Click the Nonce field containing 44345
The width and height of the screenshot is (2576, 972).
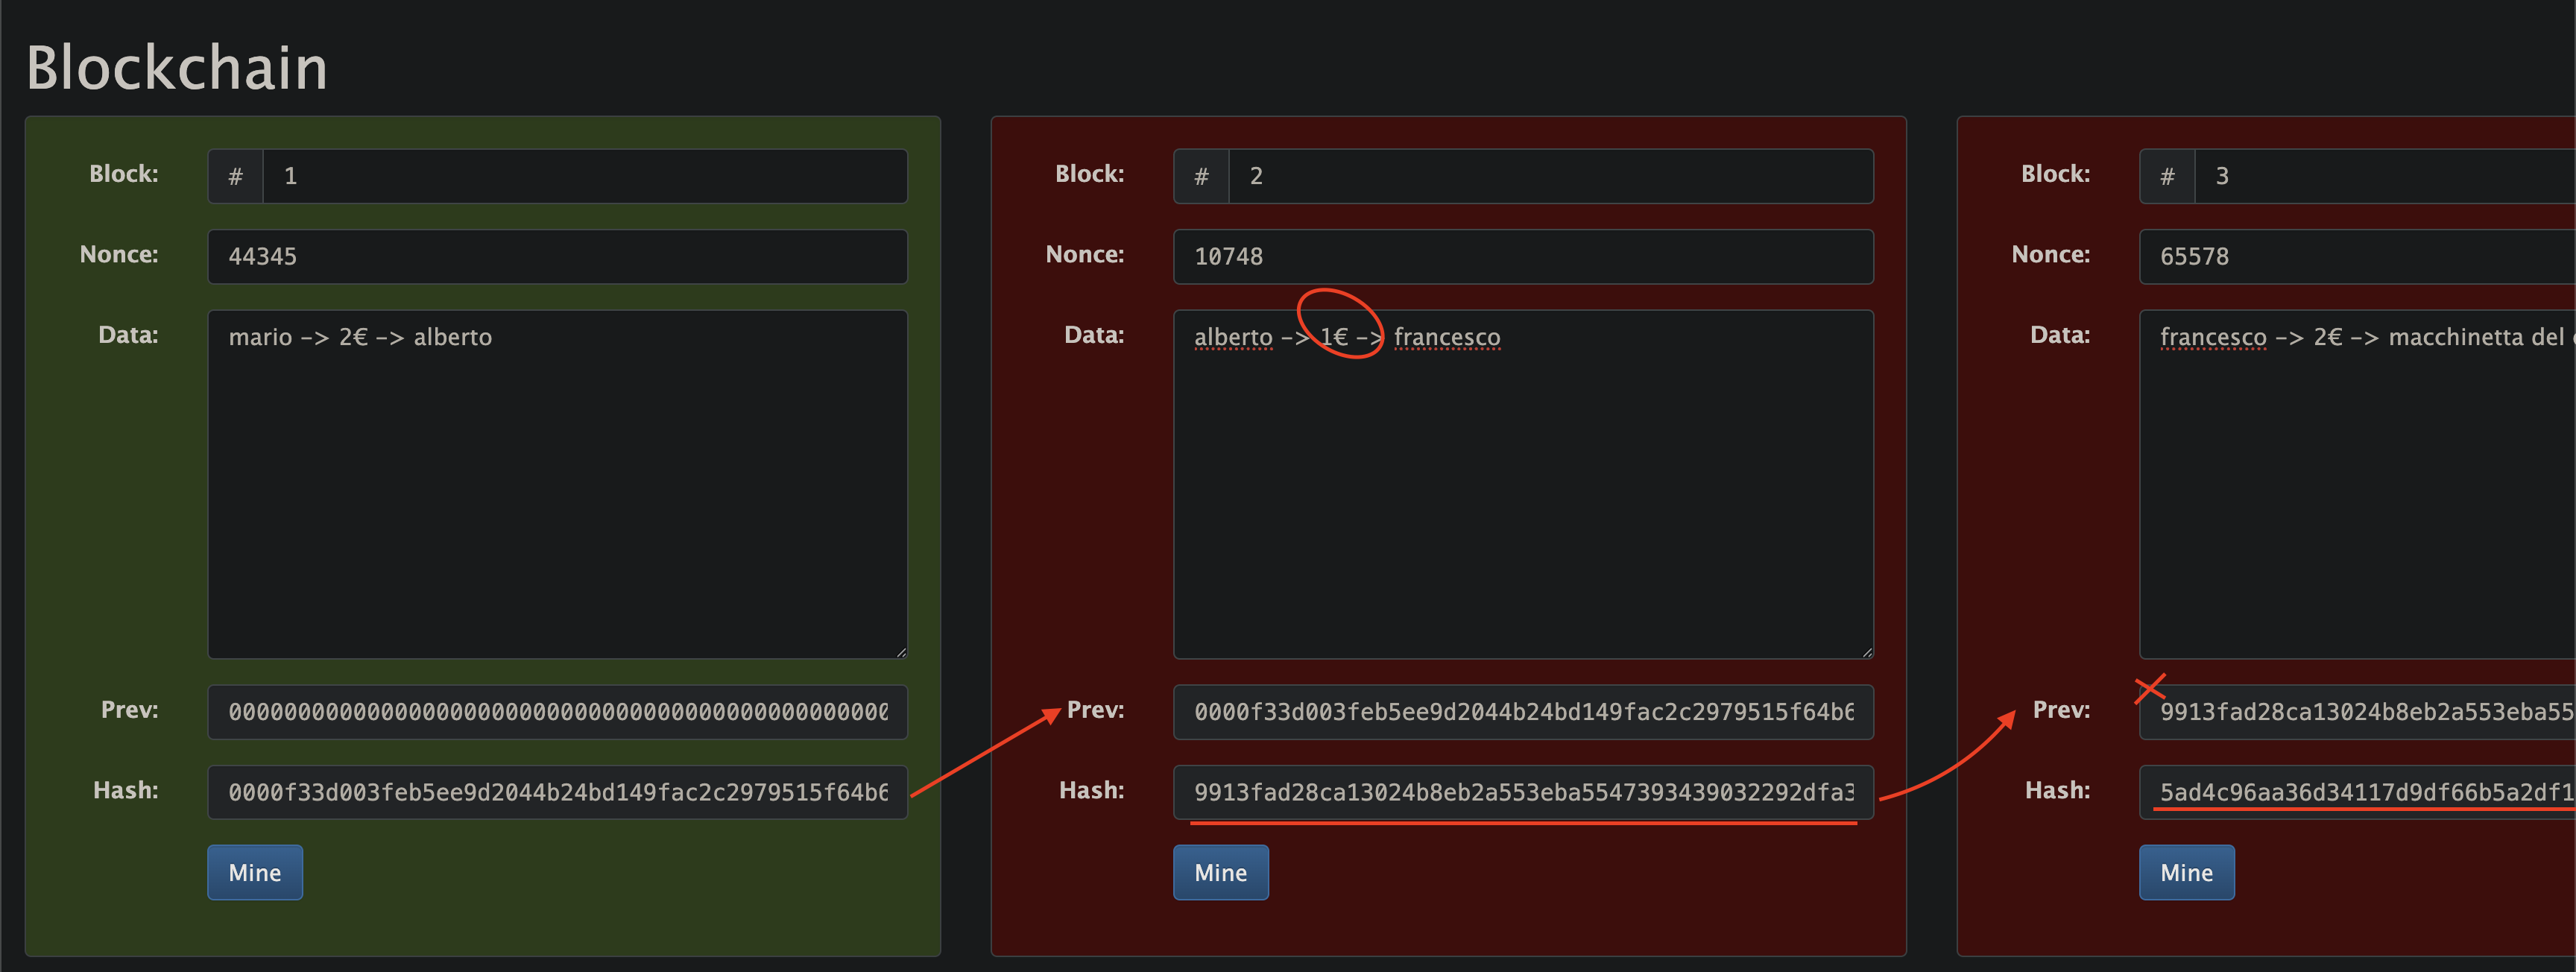pos(557,256)
